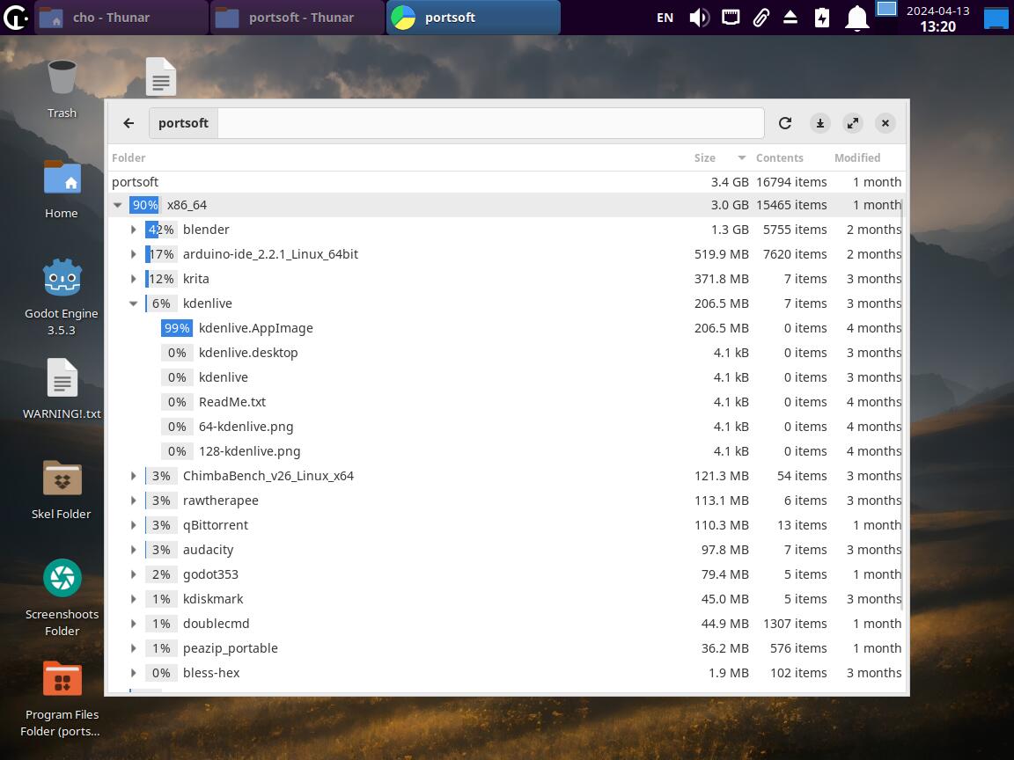
Task: Launch Godot Engine 3.5.3 desktop icon
Action: tap(62, 297)
